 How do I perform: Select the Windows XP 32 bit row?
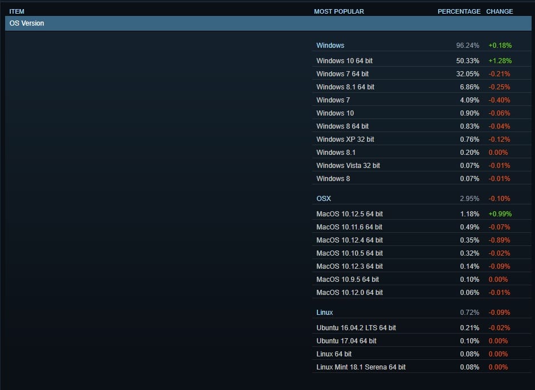point(345,139)
